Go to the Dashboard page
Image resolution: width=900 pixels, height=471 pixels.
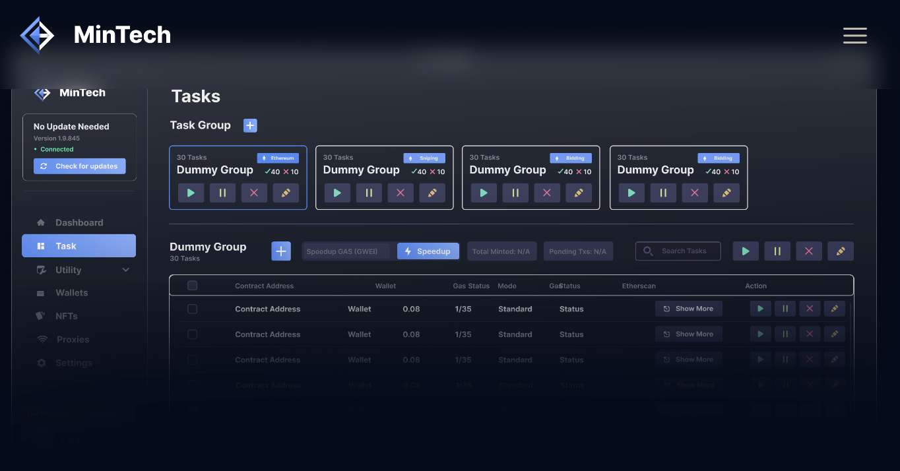[79, 222]
